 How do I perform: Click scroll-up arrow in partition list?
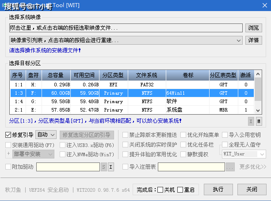(258, 74)
